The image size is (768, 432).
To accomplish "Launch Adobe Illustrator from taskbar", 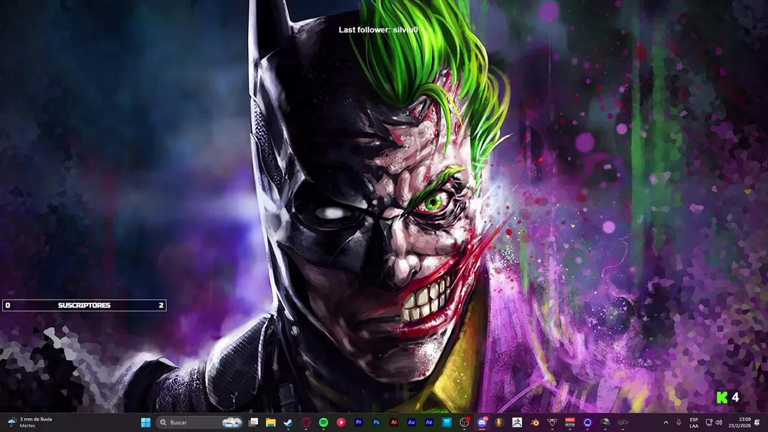I will 394,422.
